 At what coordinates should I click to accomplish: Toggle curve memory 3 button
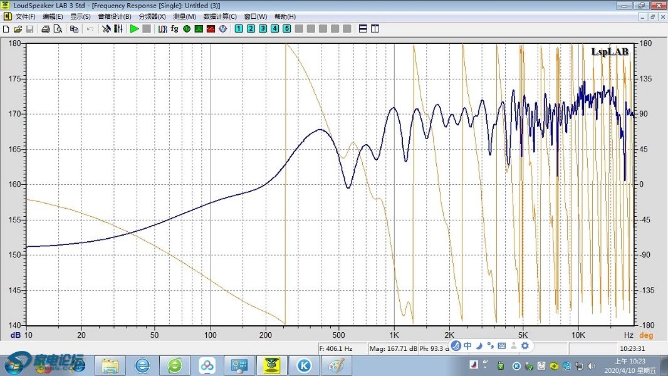coord(263,29)
